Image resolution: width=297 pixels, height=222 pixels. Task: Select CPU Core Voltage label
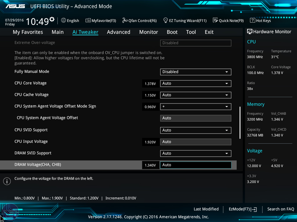click(x=30, y=83)
